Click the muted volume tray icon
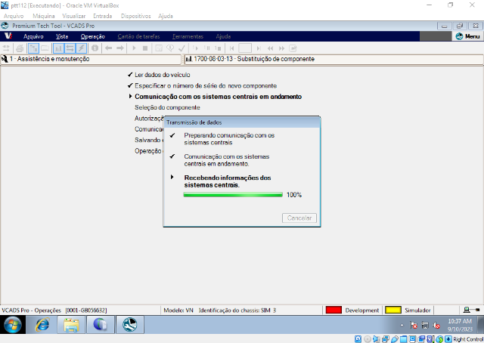This screenshot has width=484, height=343. 436,325
